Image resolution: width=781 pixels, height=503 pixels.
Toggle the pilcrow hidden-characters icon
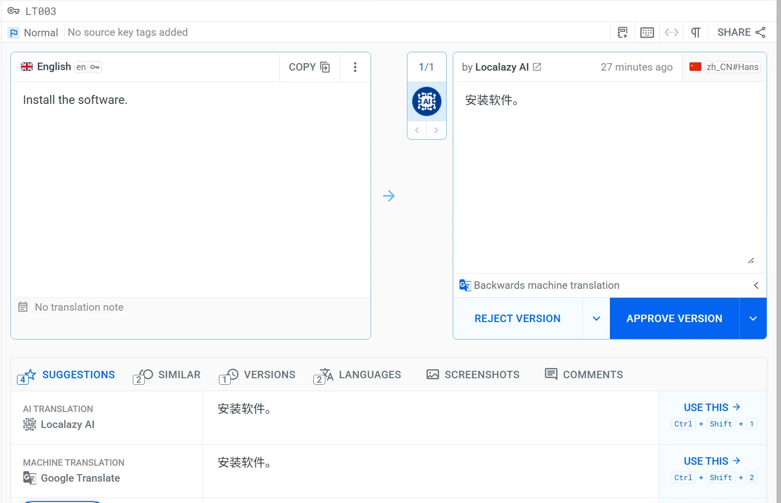(x=696, y=32)
